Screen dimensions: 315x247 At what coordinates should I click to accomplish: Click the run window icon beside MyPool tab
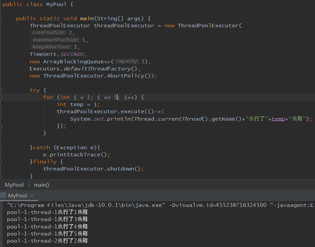point(3,195)
